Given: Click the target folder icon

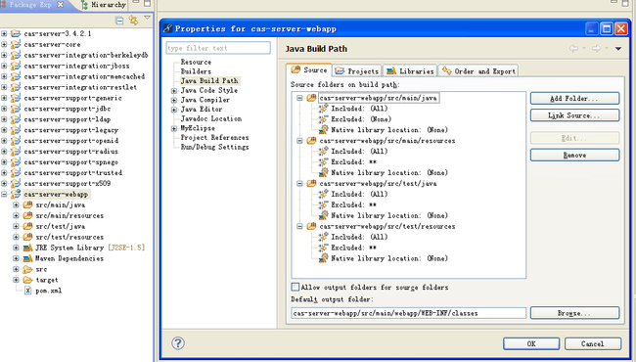Looking at the screenshot, I should [x=27, y=280].
